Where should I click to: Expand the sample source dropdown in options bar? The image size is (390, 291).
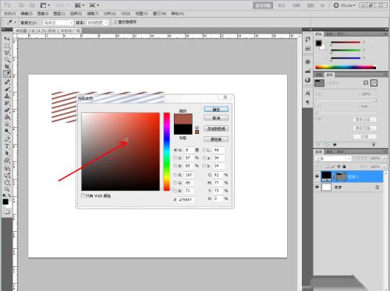pyautogui.click(x=97, y=23)
